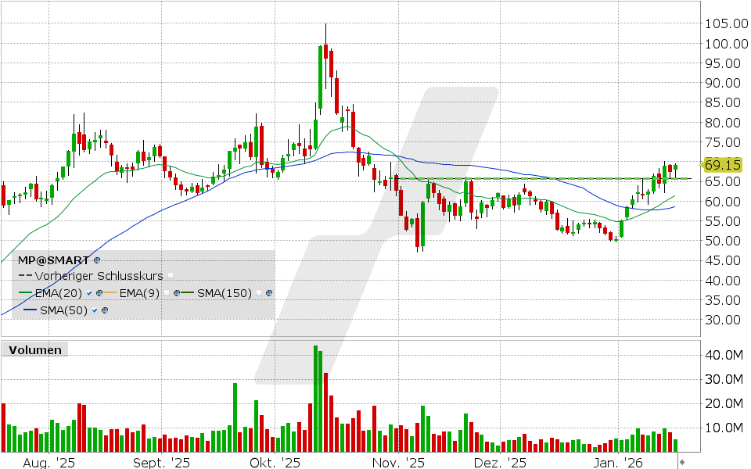Enable the Vorheriger Schlusskurs checkbox
The height and width of the screenshot is (469, 751).
(x=171, y=276)
